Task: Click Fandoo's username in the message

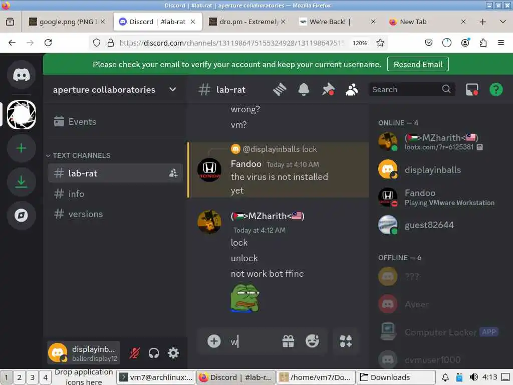Action: click(x=246, y=164)
